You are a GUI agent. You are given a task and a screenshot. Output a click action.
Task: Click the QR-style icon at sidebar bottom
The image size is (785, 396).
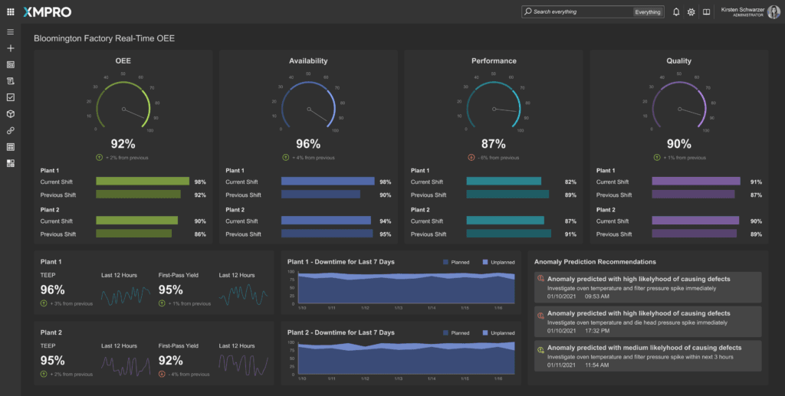tap(11, 163)
